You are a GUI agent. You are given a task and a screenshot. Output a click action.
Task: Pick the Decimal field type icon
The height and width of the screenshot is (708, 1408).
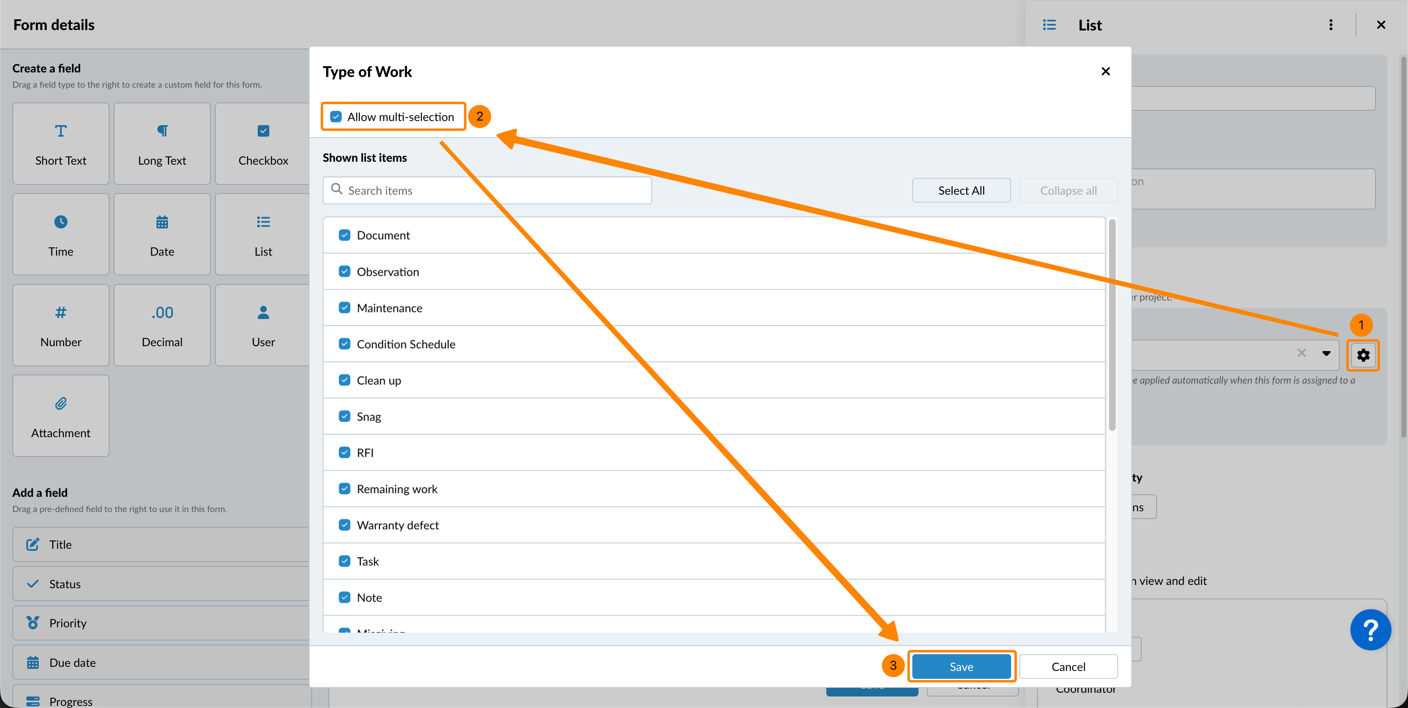[x=162, y=312]
